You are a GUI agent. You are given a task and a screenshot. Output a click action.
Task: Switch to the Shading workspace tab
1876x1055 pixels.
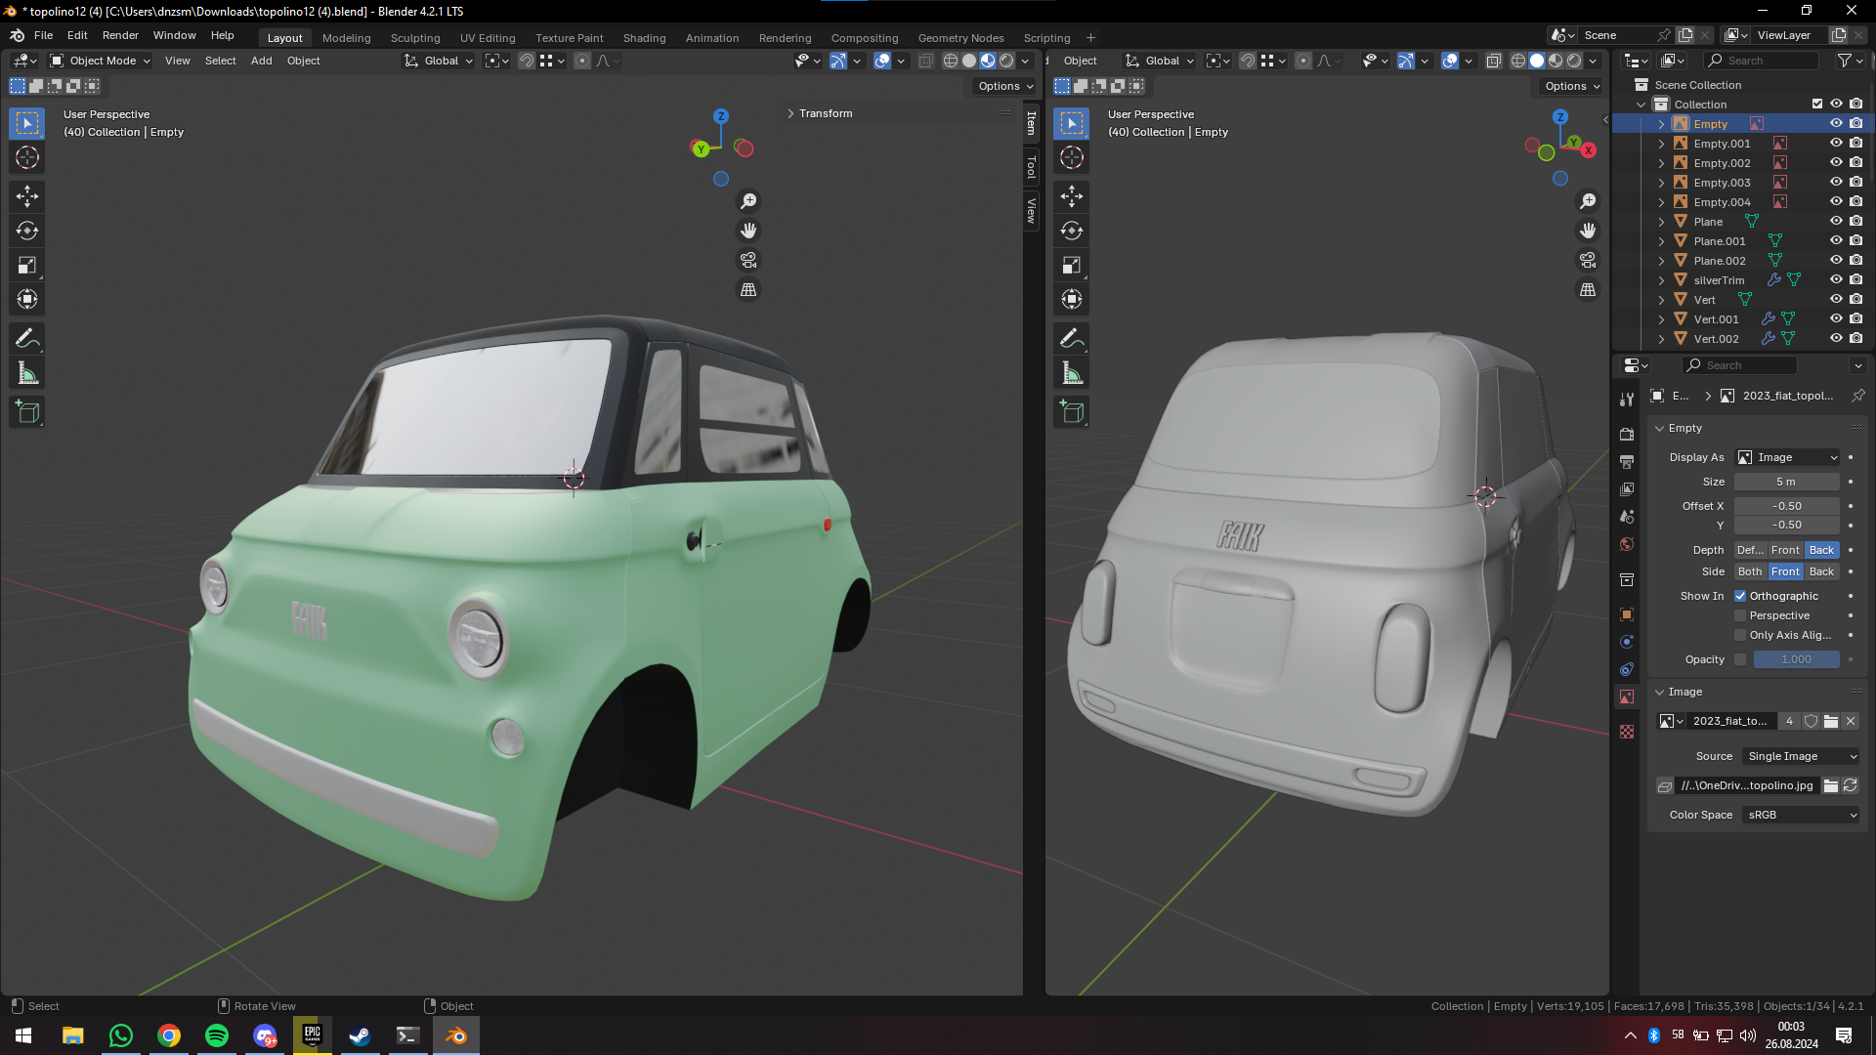tap(644, 38)
